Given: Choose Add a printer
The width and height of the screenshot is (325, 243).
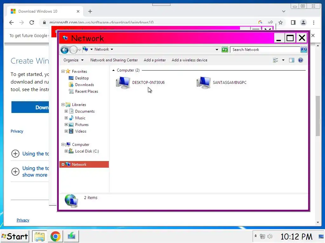Looking at the screenshot, I should click(155, 60).
